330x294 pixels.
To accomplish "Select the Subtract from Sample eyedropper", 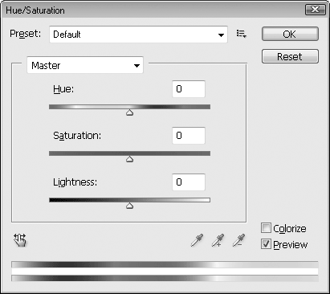I will (x=238, y=240).
